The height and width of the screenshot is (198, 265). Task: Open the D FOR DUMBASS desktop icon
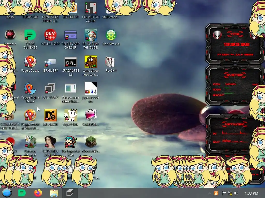point(30,35)
